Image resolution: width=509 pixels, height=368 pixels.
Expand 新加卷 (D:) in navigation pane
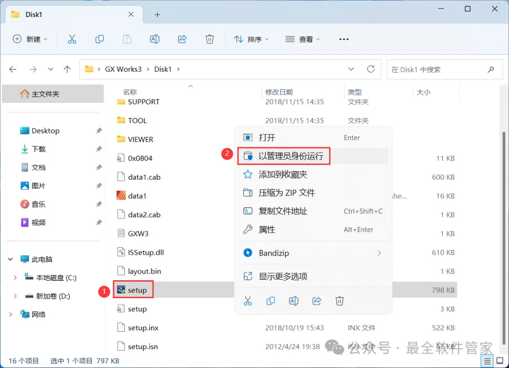15,296
